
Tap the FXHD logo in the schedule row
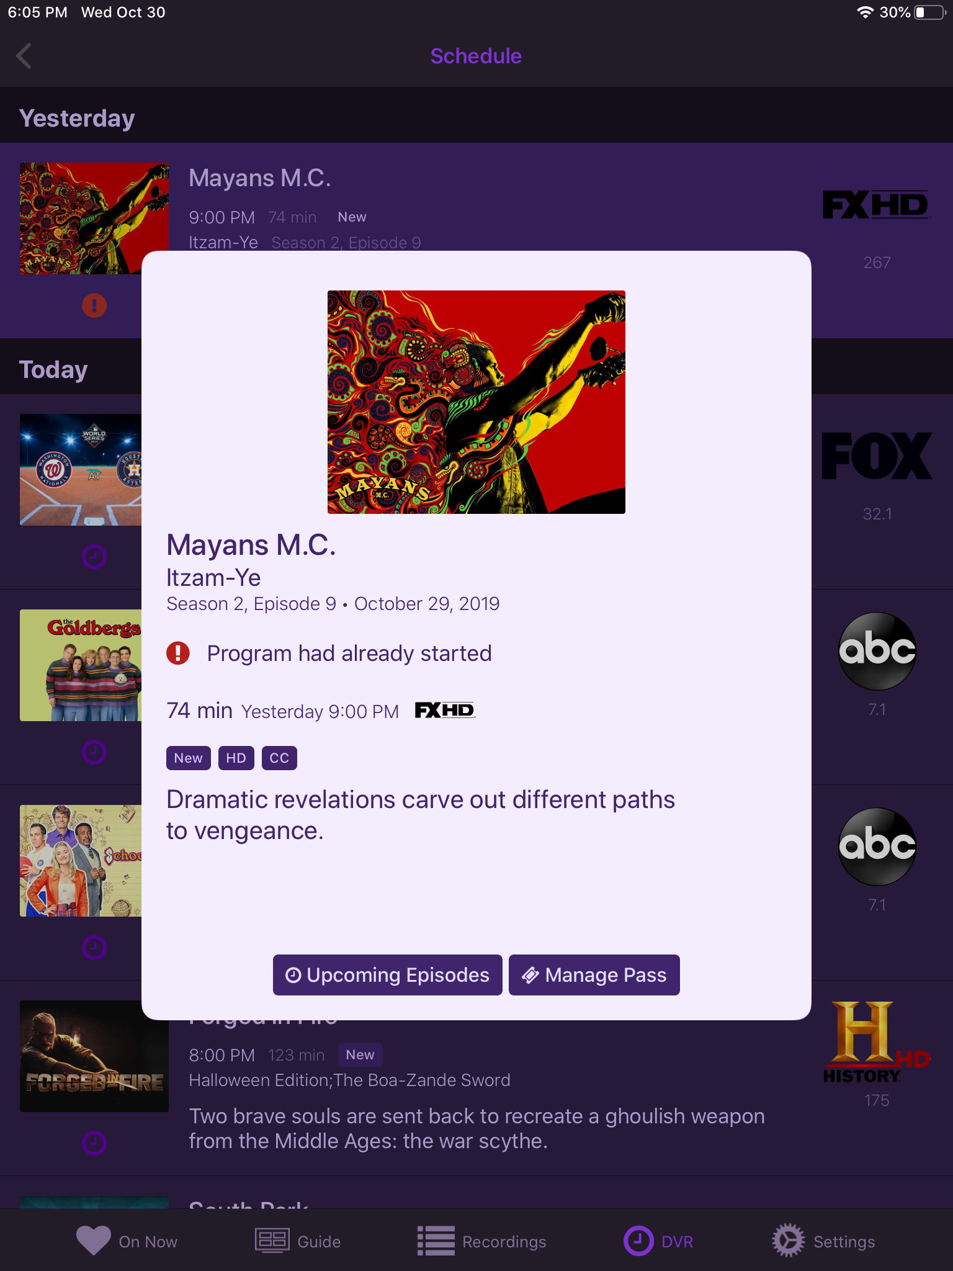[876, 205]
